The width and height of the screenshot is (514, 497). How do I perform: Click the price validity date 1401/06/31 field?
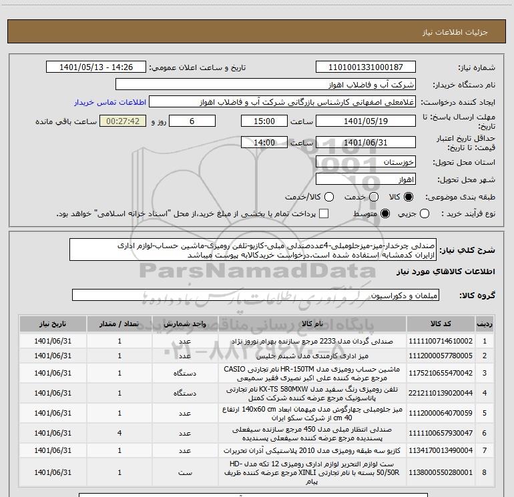coord(366,142)
